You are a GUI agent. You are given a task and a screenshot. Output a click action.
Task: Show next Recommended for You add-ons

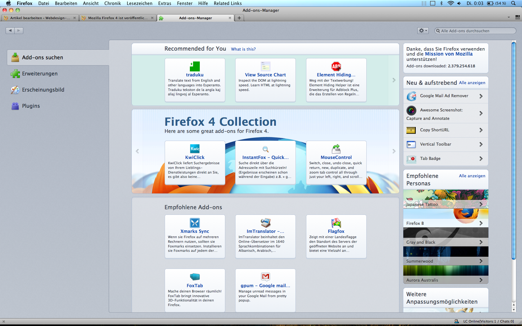pyautogui.click(x=394, y=80)
